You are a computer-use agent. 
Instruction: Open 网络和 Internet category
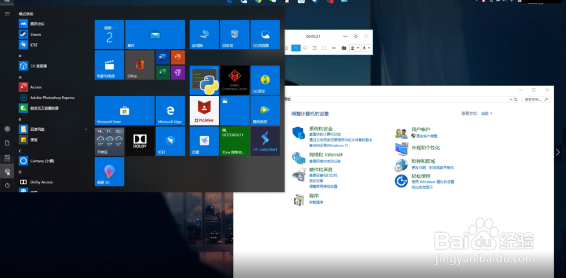[325, 155]
